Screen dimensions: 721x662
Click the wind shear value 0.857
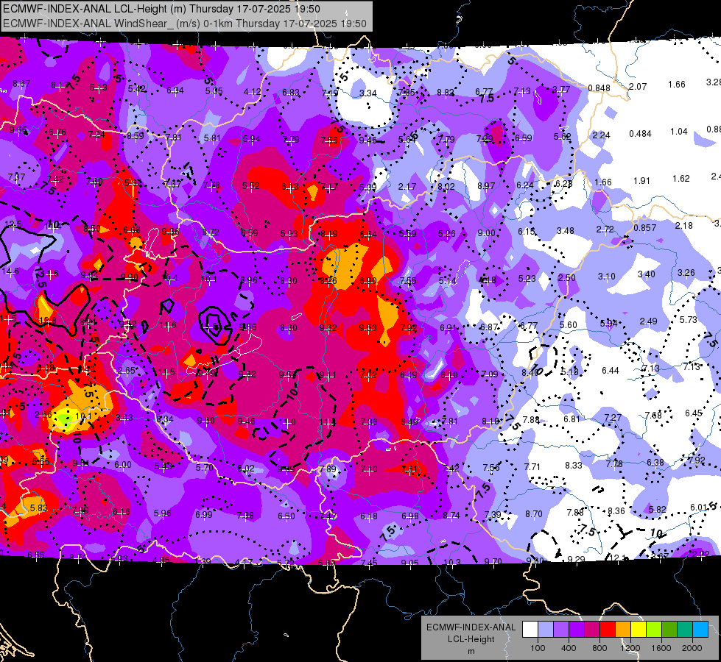644,228
